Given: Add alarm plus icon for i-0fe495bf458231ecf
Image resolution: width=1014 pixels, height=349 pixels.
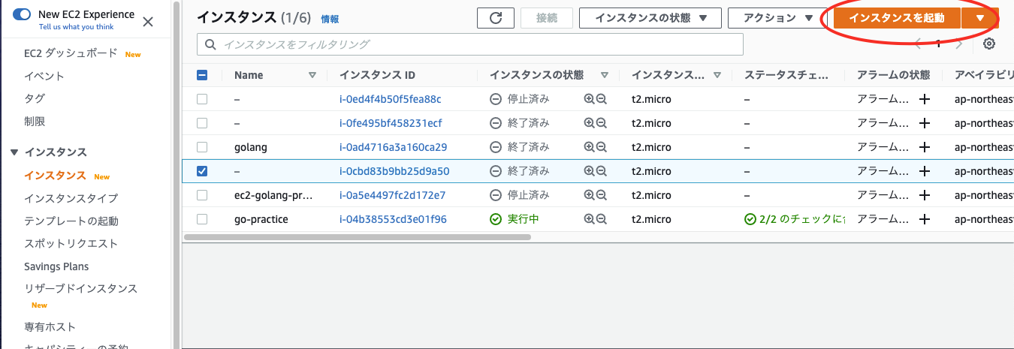Looking at the screenshot, I should (925, 123).
